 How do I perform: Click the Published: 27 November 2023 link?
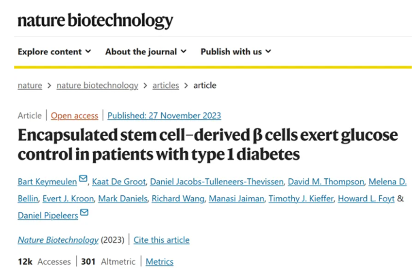pos(164,115)
